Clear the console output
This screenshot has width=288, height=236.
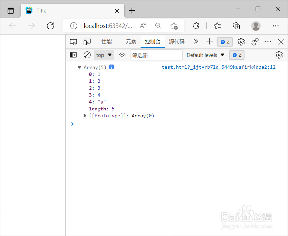coord(87,55)
